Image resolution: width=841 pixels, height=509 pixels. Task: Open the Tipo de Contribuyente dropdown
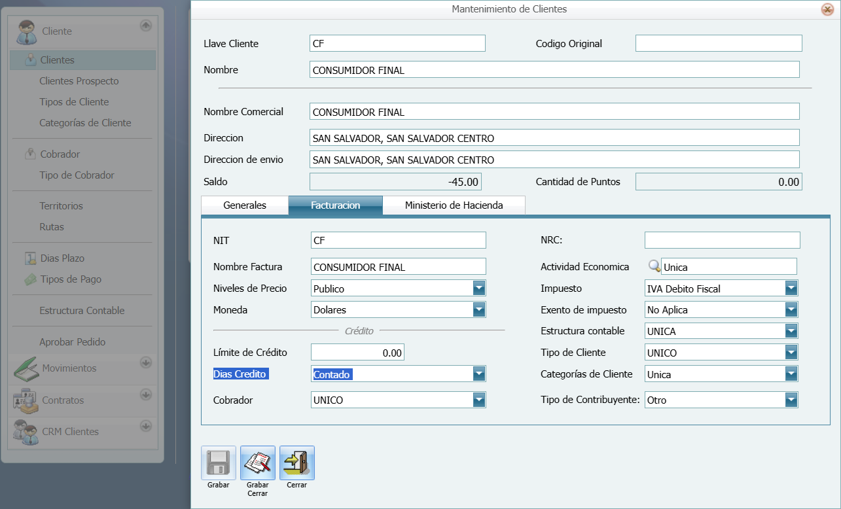(791, 398)
